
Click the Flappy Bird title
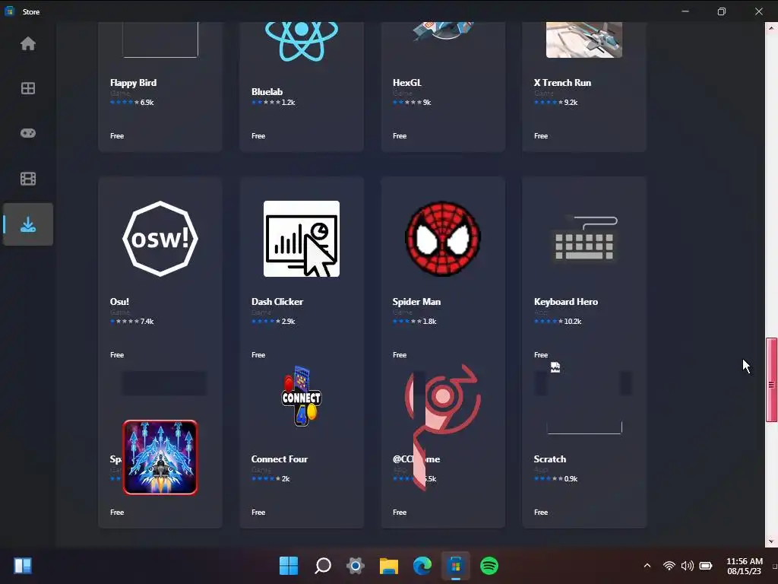pyautogui.click(x=133, y=83)
